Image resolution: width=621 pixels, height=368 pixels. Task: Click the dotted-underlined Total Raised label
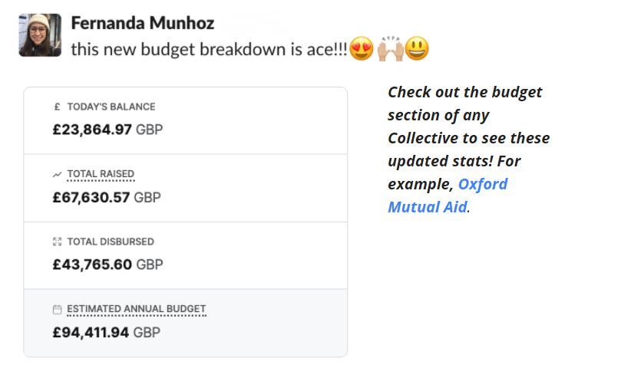tap(101, 174)
